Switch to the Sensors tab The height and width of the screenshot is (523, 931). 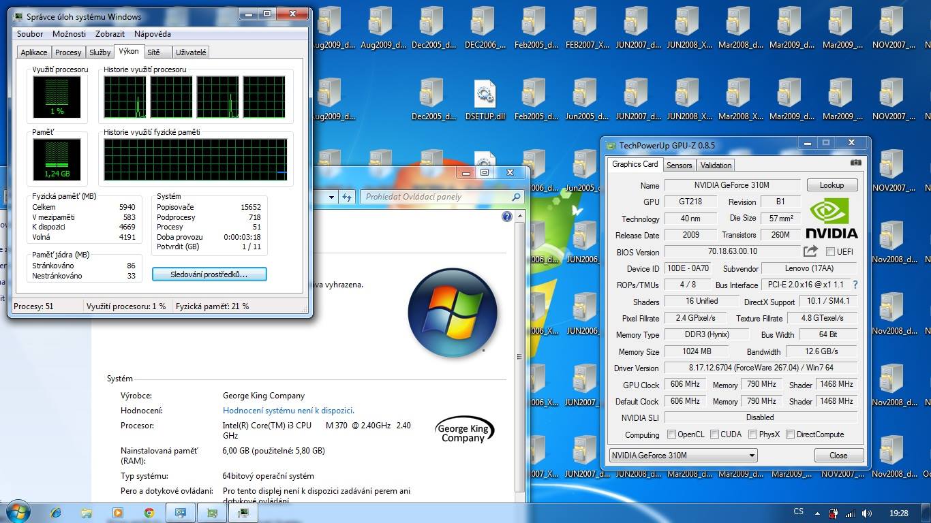click(679, 165)
